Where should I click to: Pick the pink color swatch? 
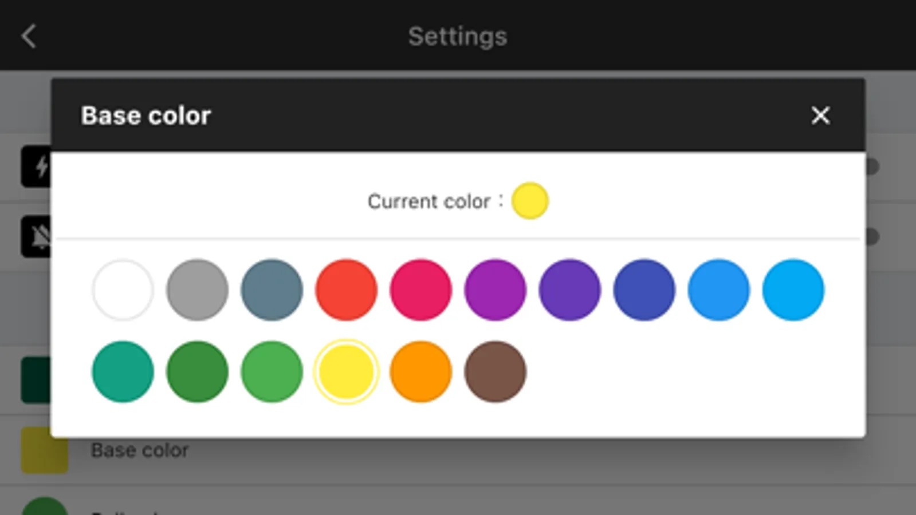click(420, 290)
